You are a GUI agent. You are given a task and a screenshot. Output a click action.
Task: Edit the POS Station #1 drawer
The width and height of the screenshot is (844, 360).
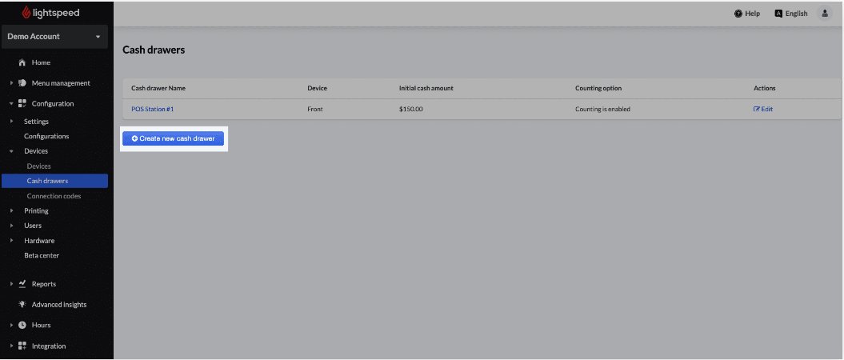[762, 110]
